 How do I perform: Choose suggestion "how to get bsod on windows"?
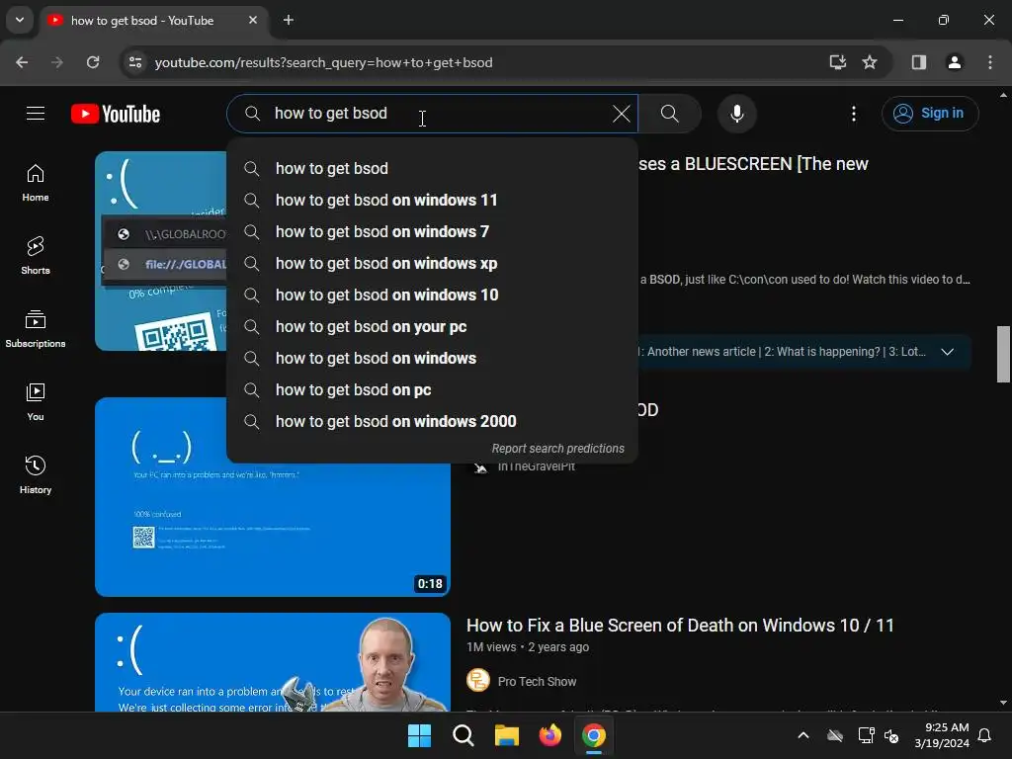click(432, 358)
